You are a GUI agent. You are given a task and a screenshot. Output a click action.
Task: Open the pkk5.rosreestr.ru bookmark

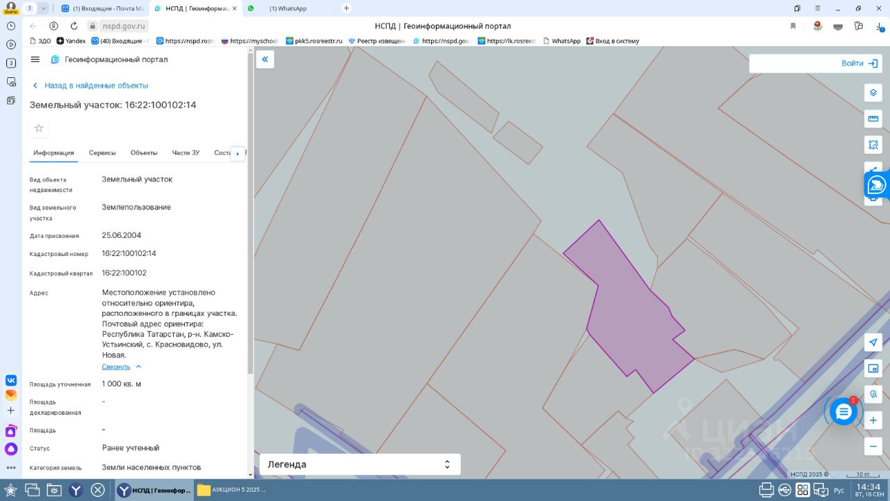click(x=314, y=41)
